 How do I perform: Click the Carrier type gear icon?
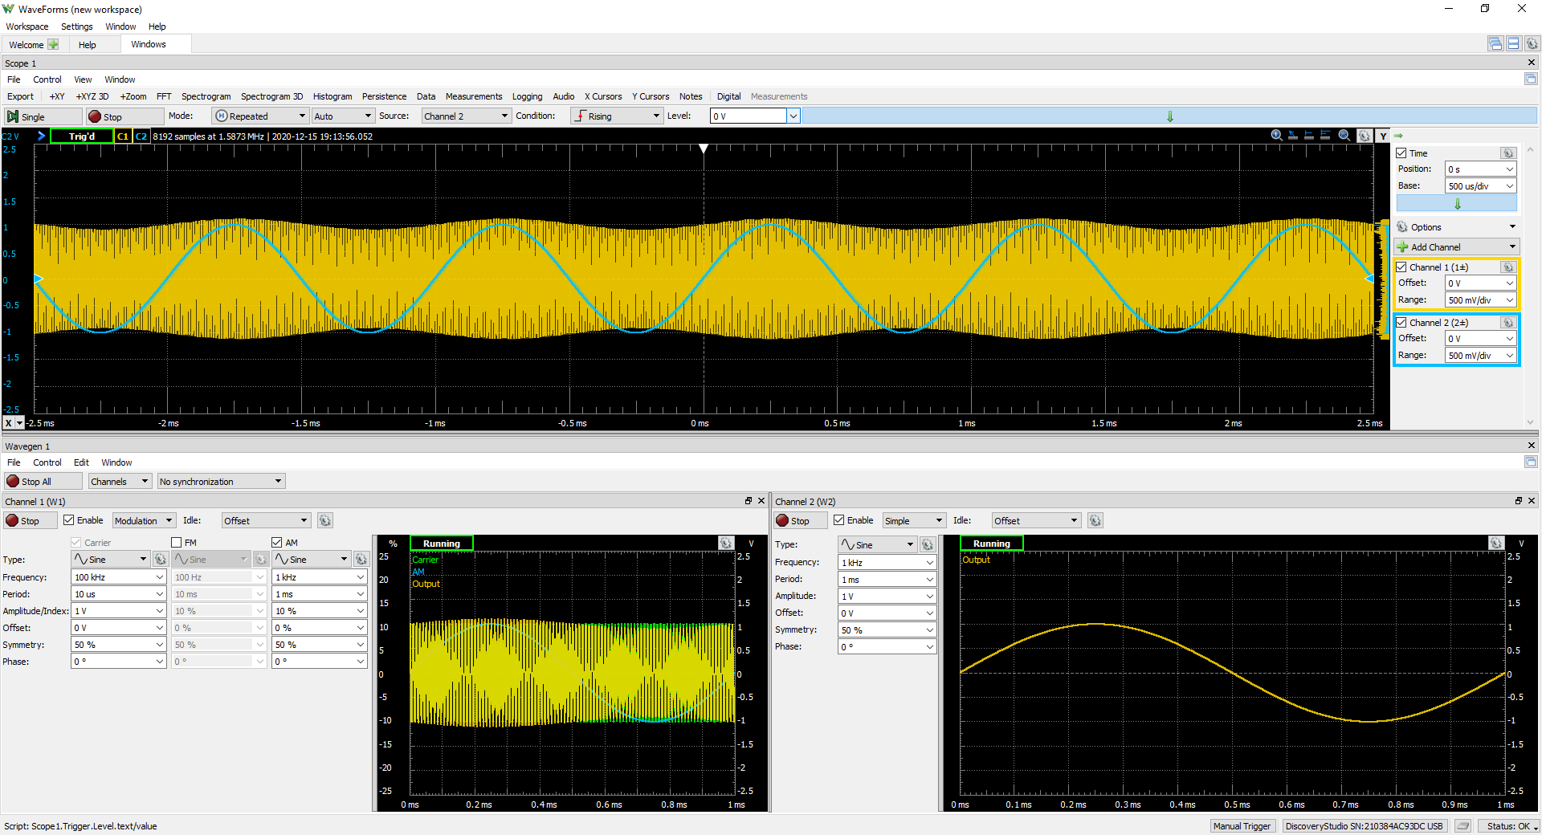[160, 560]
